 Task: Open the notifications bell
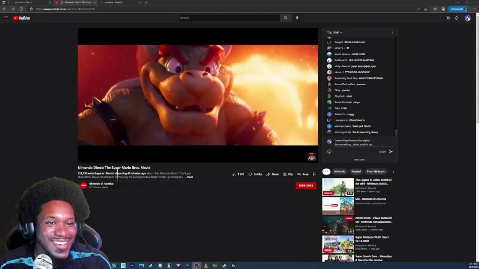[457, 18]
